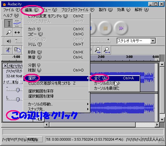Open ファイル (F) menu
Image resolution: width=166 pixels, height=146 pixels.
tap(11, 10)
